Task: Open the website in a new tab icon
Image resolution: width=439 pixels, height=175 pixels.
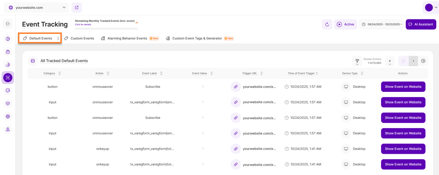Action: pyautogui.click(x=76, y=7)
